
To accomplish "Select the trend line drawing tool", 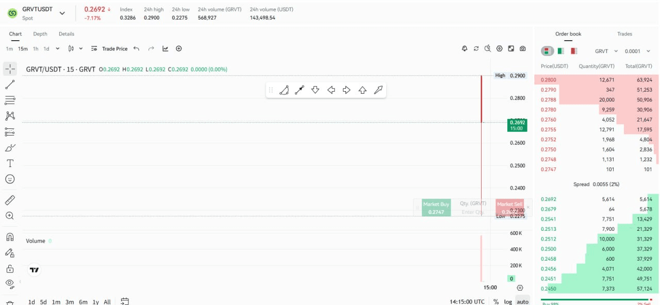I will click(10, 84).
